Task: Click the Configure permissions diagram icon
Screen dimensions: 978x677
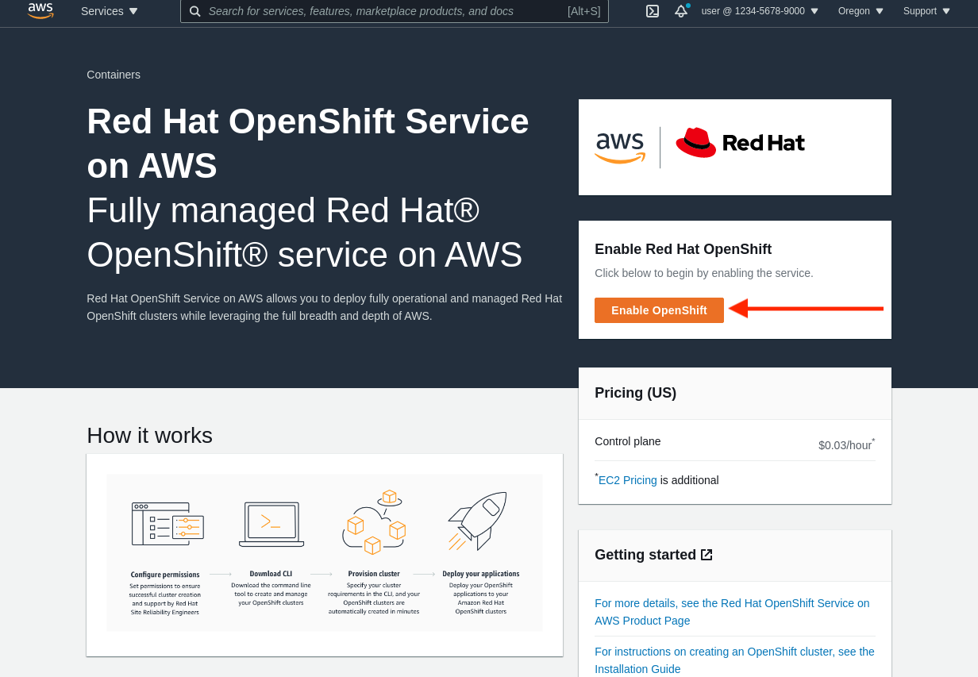Action: click(167, 523)
